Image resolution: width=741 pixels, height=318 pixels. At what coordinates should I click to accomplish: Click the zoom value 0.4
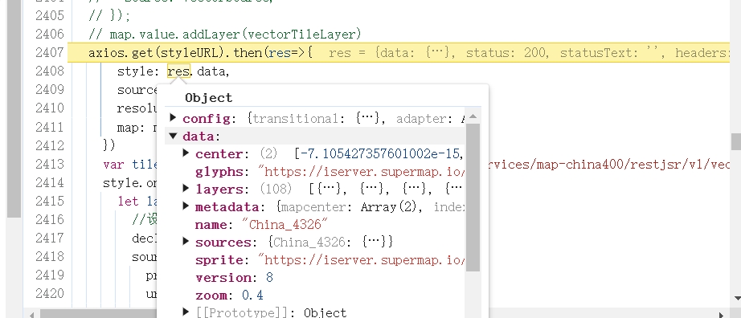(x=252, y=296)
